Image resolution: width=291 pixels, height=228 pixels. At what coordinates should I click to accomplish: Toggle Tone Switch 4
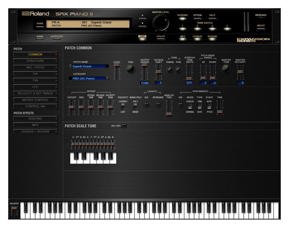tap(227, 29)
